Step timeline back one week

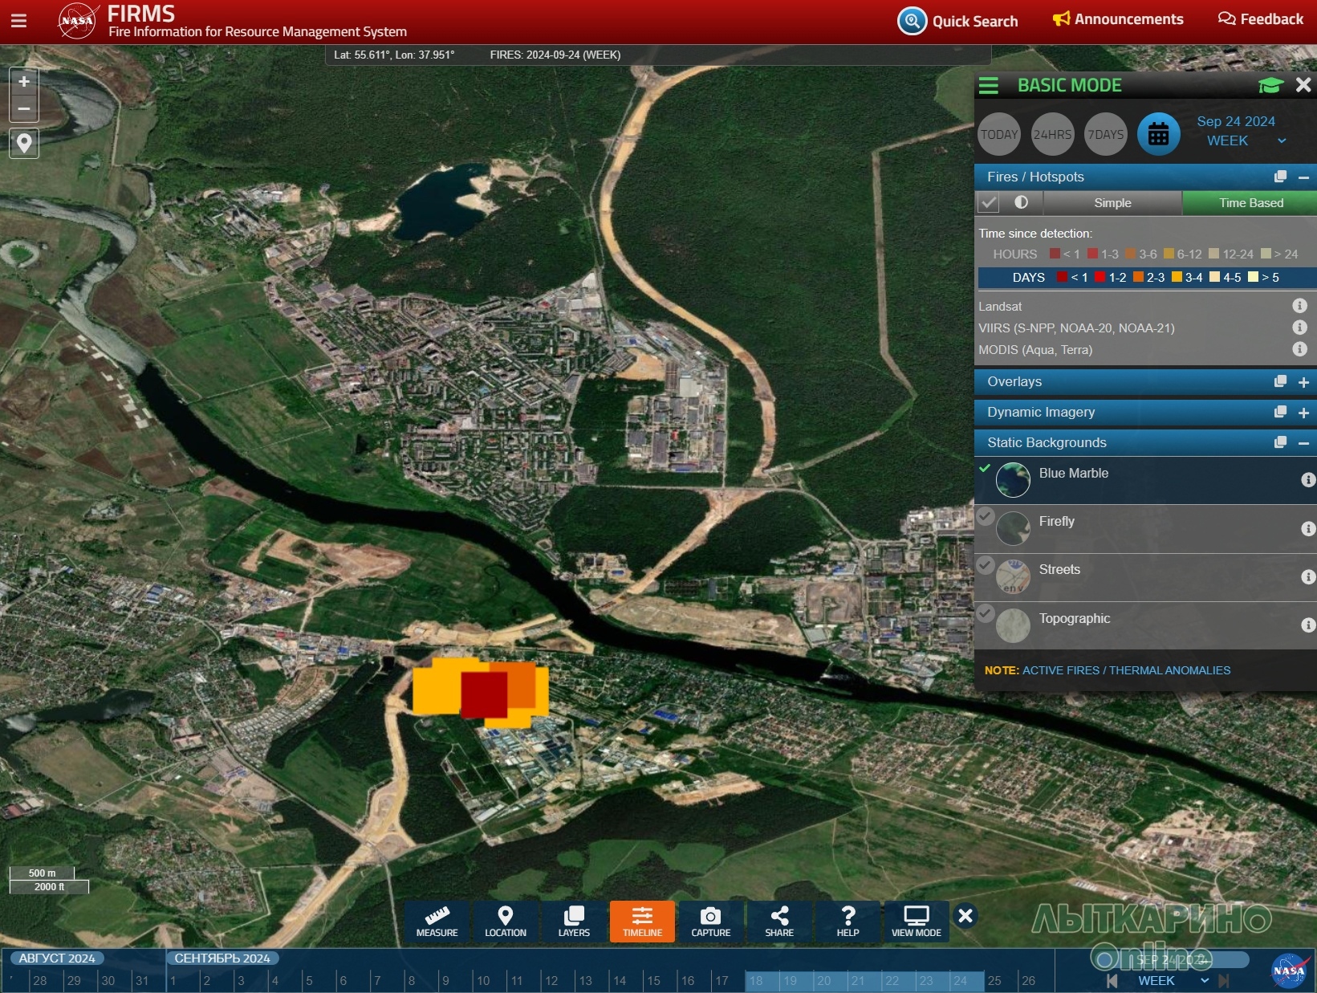[1112, 981]
